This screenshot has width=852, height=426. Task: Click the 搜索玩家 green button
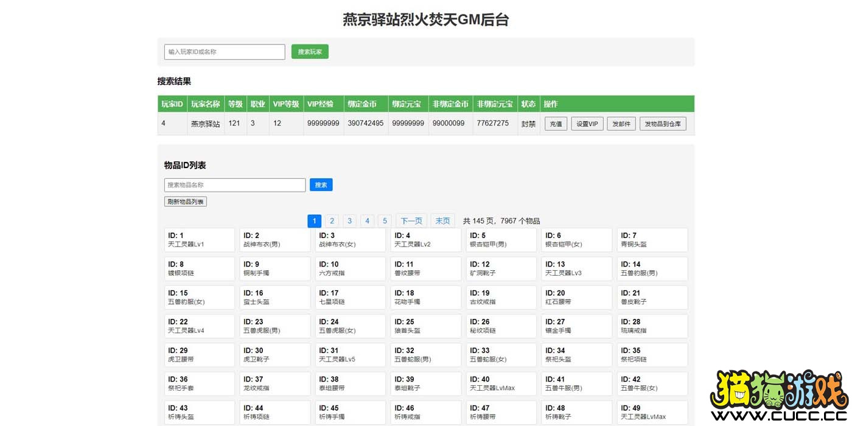(310, 52)
